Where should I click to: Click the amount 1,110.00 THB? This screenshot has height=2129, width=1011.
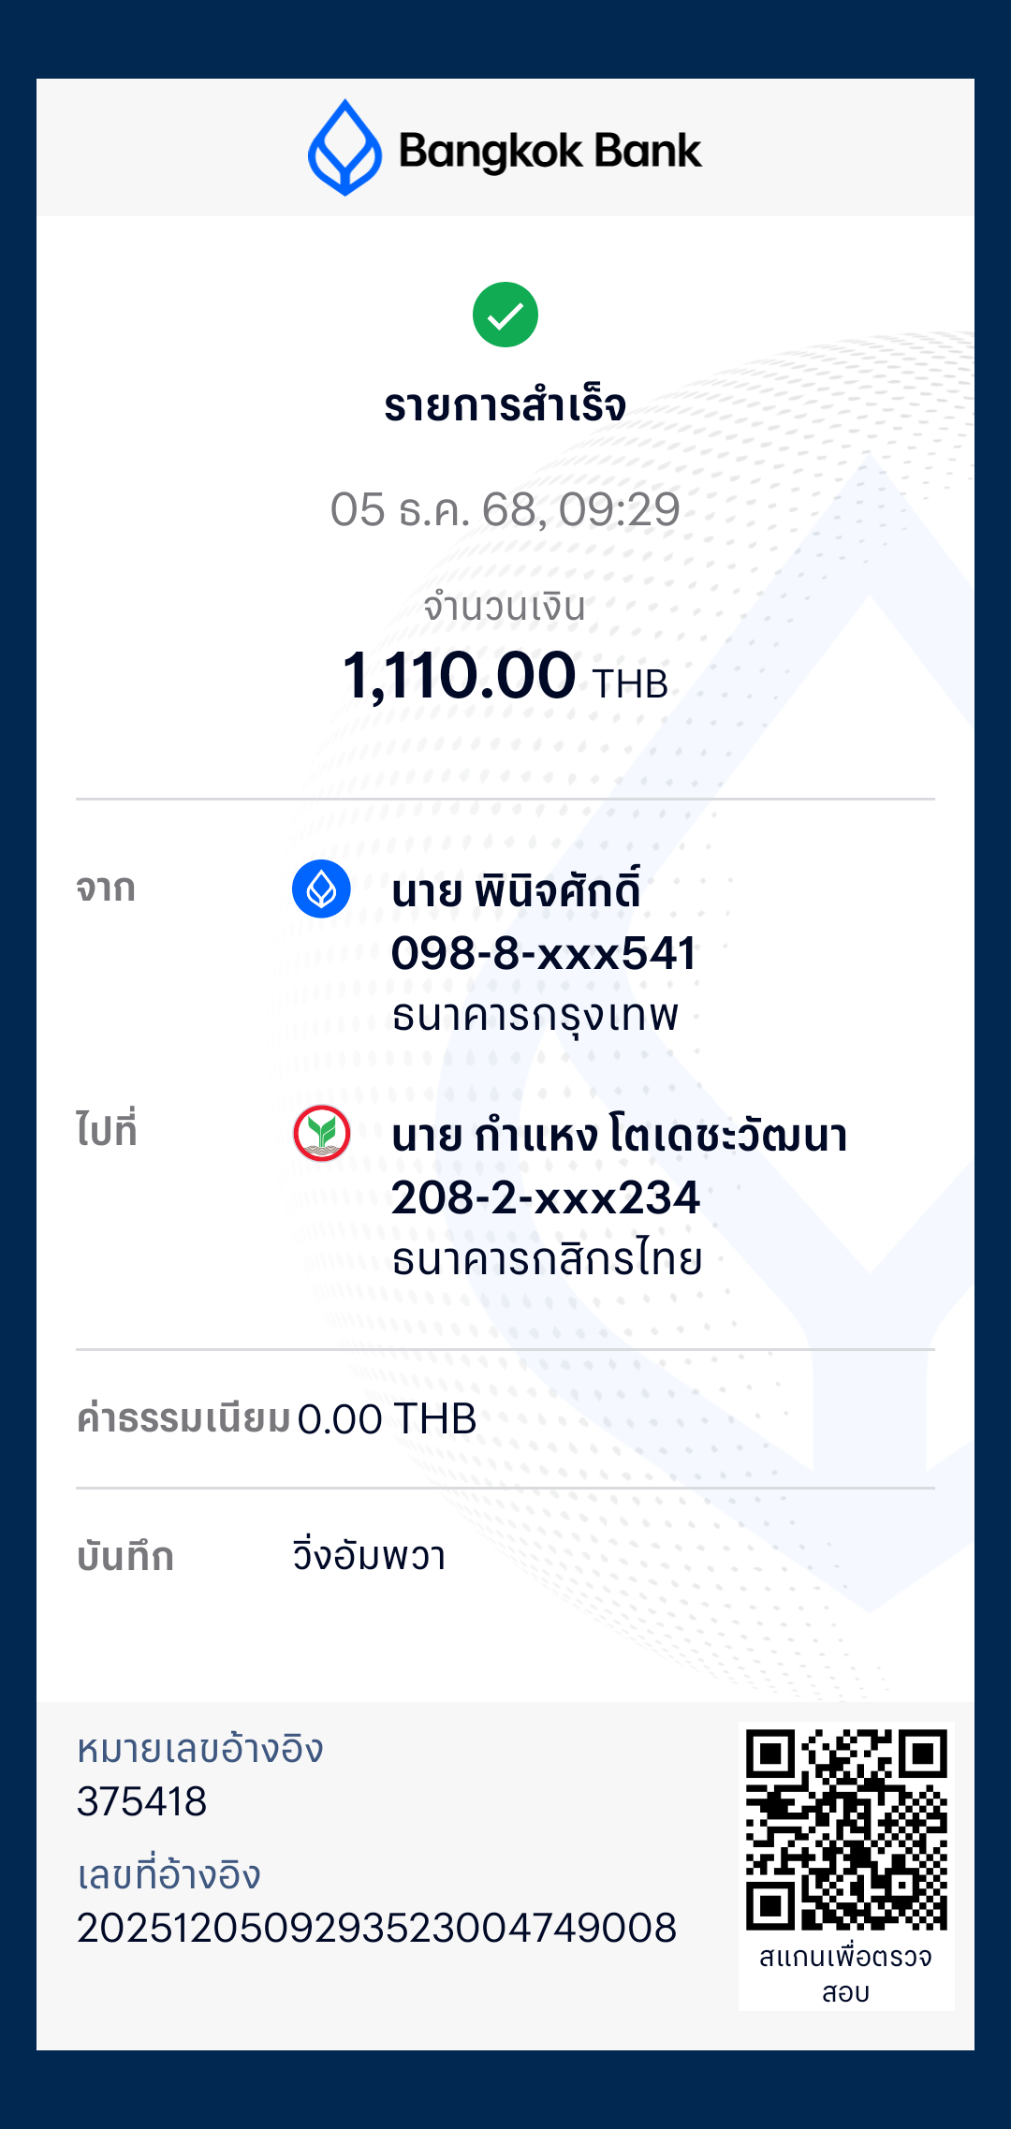pos(505,677)
